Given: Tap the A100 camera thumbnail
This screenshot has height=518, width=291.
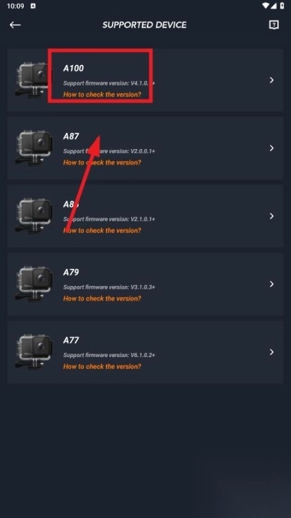Looking at the screenshot, I should [32, 80].
